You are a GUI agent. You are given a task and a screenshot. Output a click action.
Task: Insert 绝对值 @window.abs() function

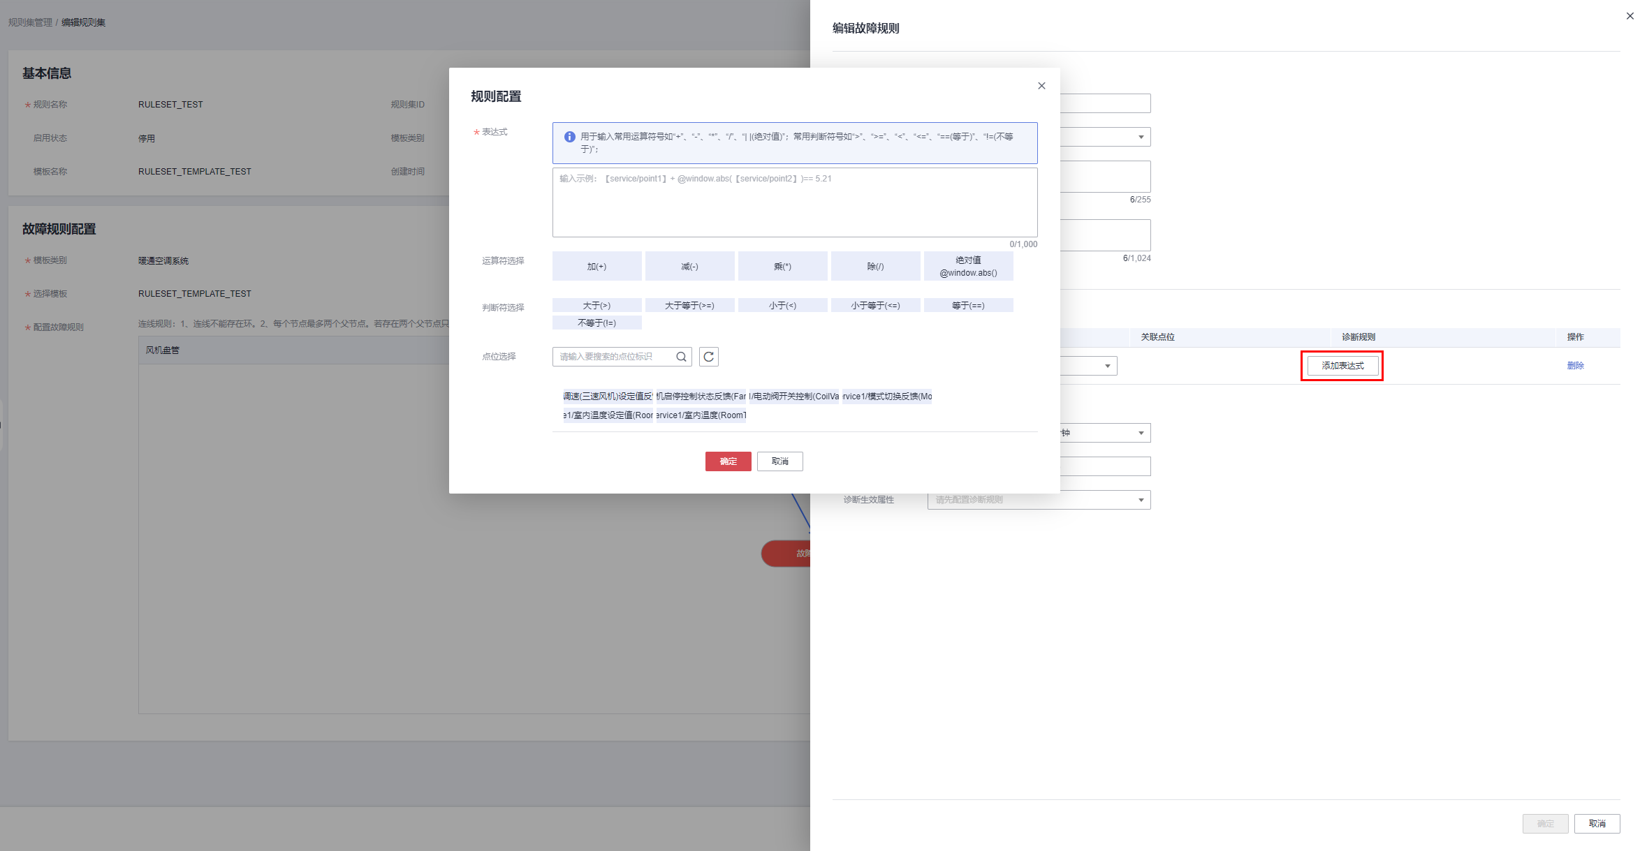tap(968, 266)
